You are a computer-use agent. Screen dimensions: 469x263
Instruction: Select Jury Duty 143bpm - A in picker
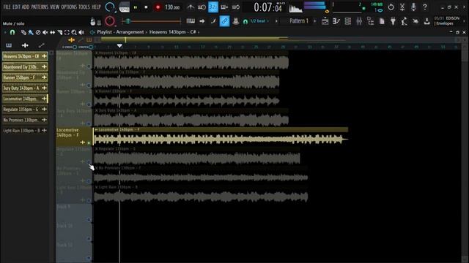pos(25,88)
